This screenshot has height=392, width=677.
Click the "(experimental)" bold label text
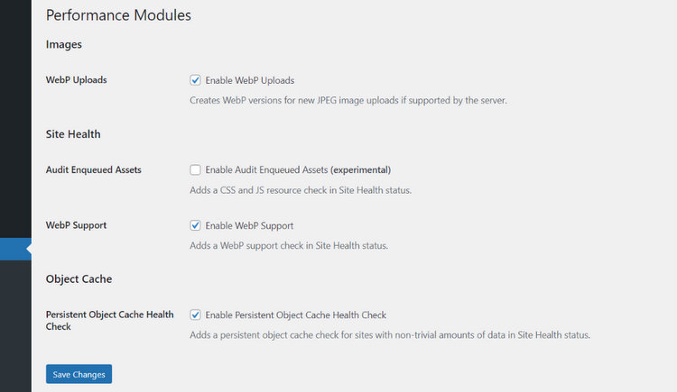coord(360,170)
